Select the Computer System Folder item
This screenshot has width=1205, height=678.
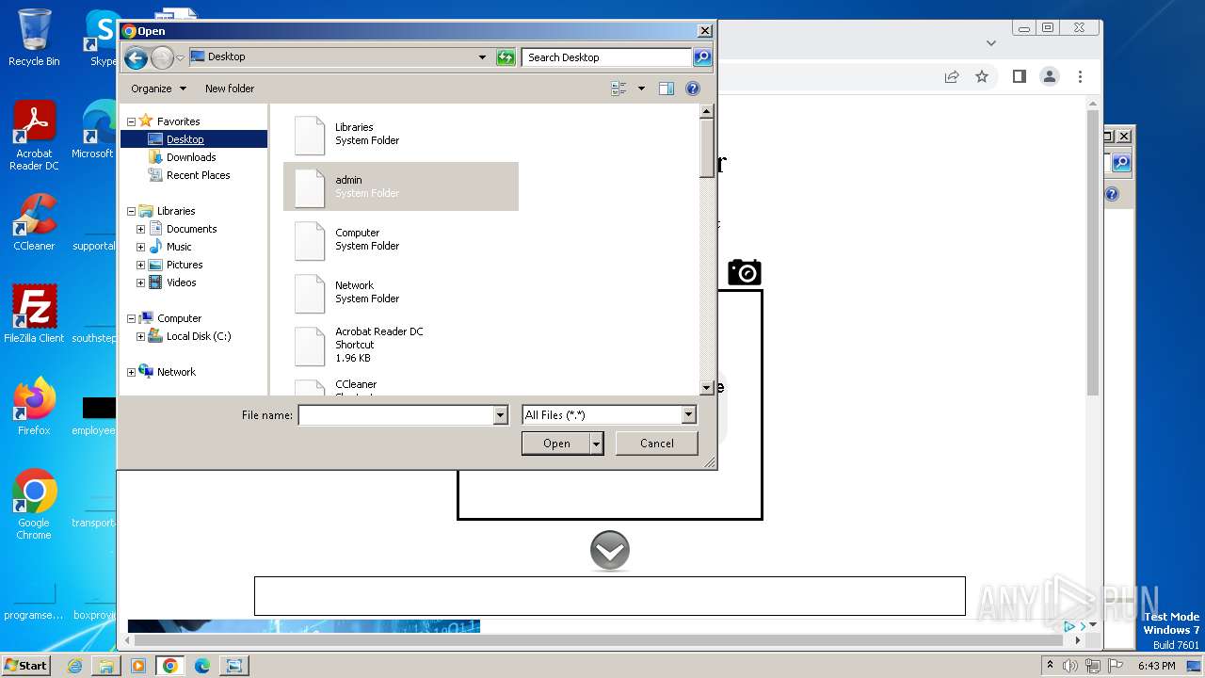click(401, 239)
